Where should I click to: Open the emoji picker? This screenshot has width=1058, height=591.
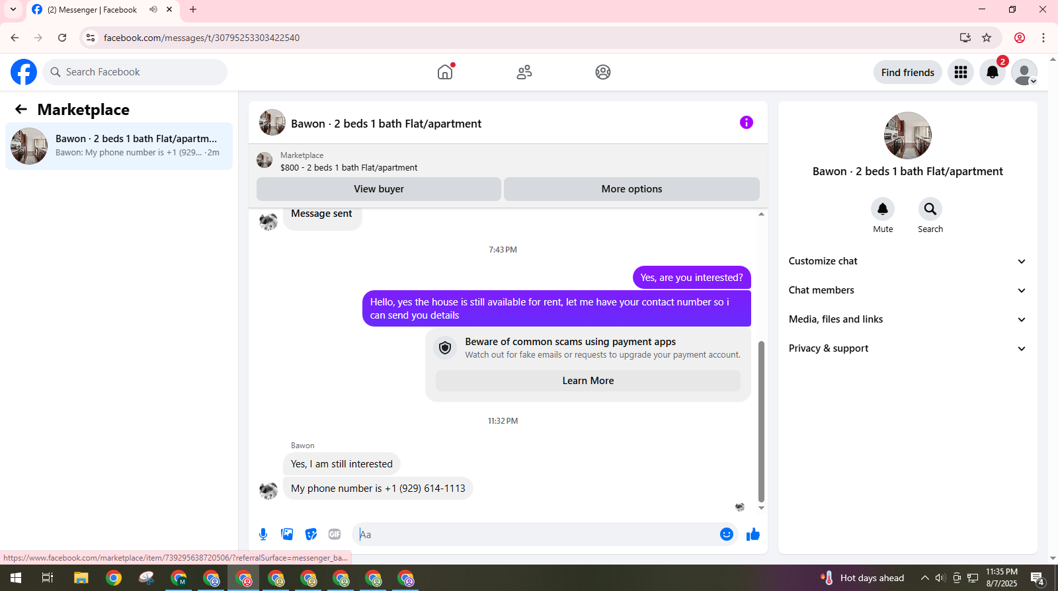pos(727,534)
